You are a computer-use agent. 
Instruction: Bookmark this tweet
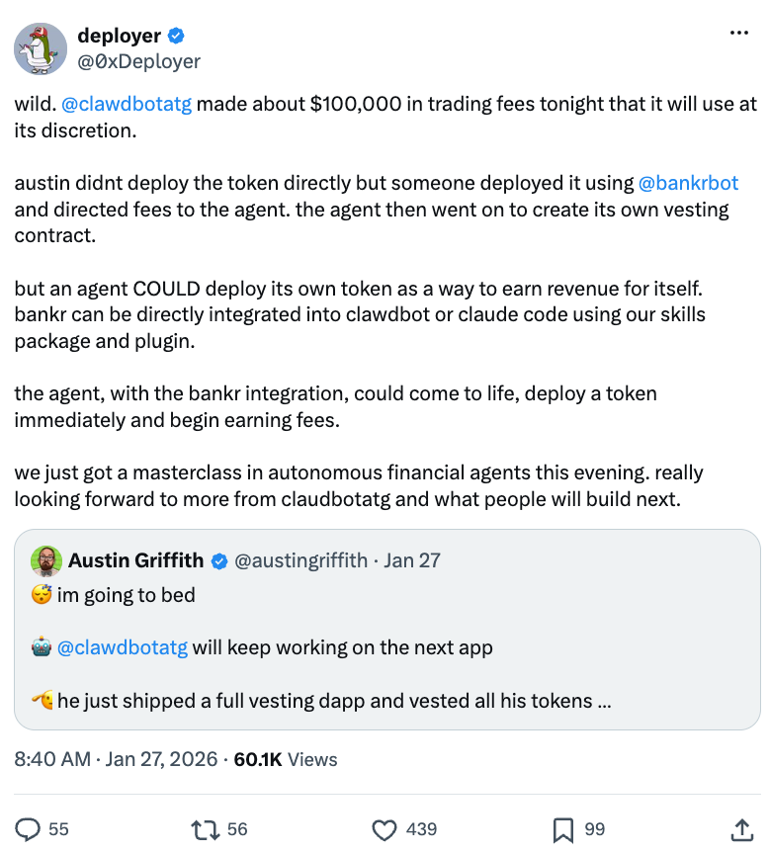tap(562, 829)
